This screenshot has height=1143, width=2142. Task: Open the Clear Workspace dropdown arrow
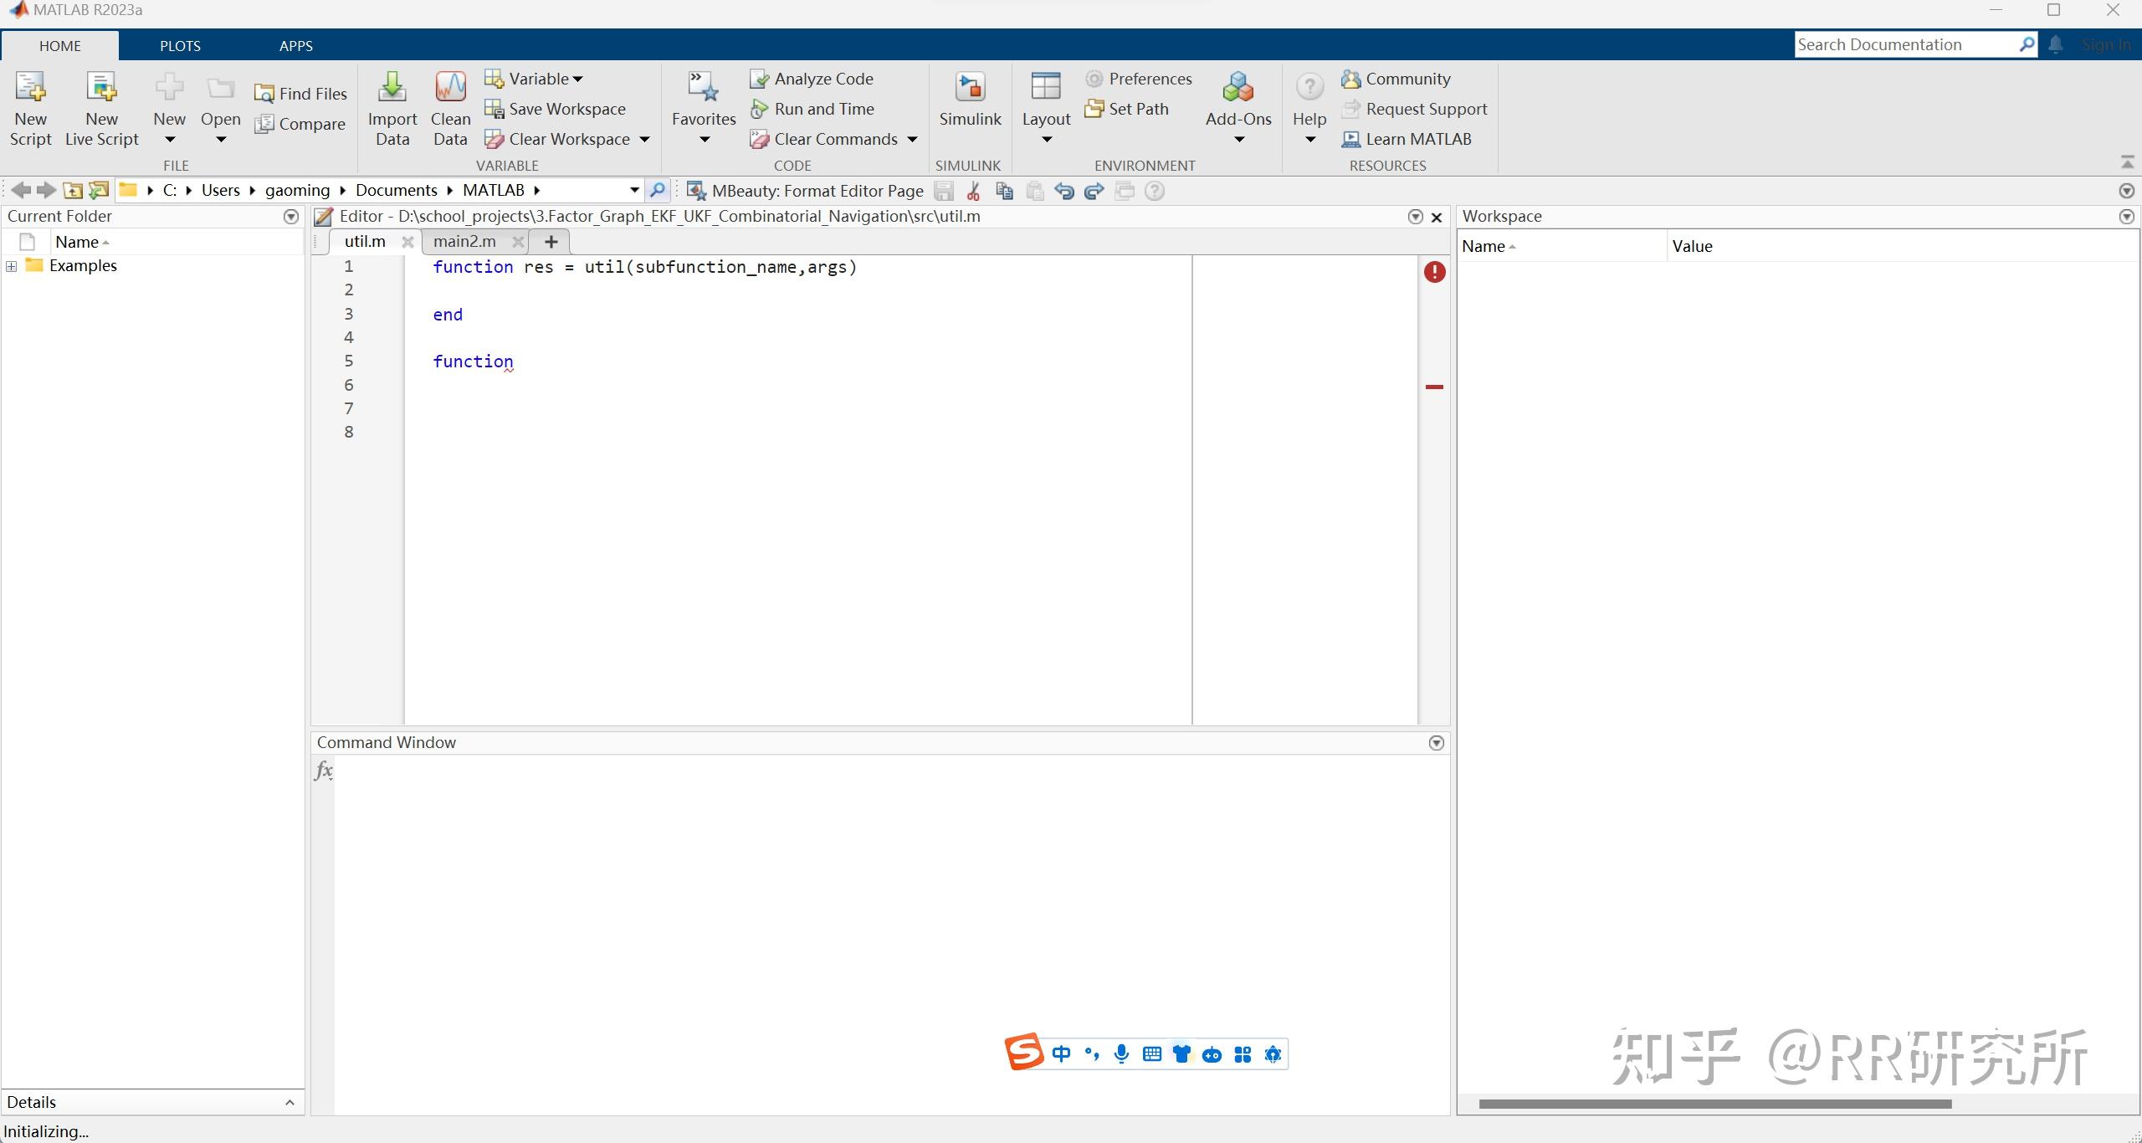(644, 139)
